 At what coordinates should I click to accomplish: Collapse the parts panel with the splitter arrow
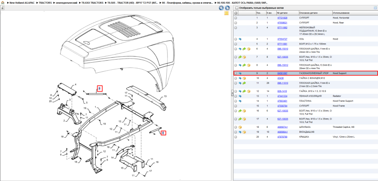pyautogui.click(x=232, y=92)
